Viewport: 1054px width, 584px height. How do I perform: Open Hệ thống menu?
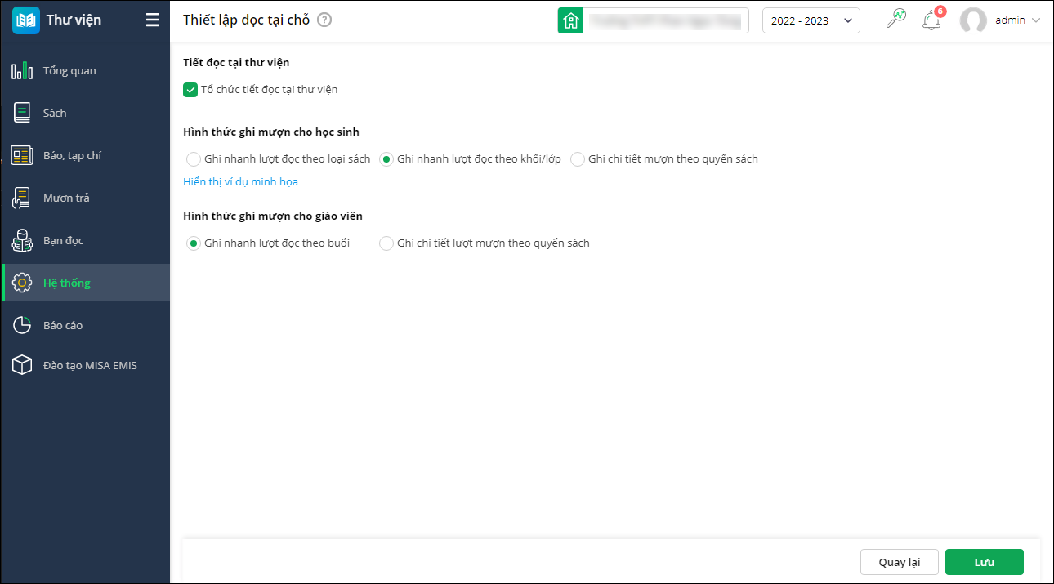(85, 283)
